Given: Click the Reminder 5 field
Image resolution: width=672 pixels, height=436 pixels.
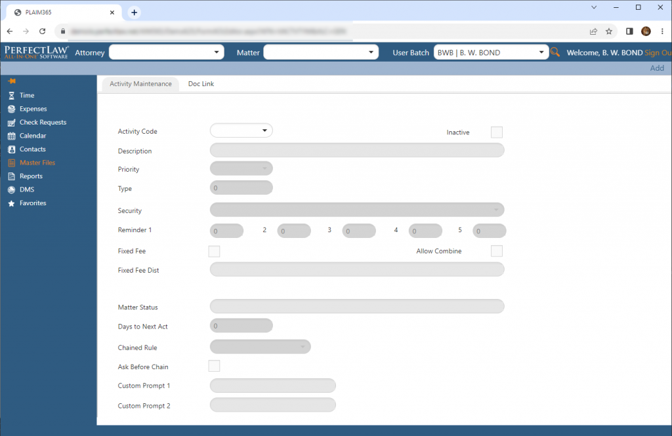Looking at the screenshot, I should (x=490, y=231).
